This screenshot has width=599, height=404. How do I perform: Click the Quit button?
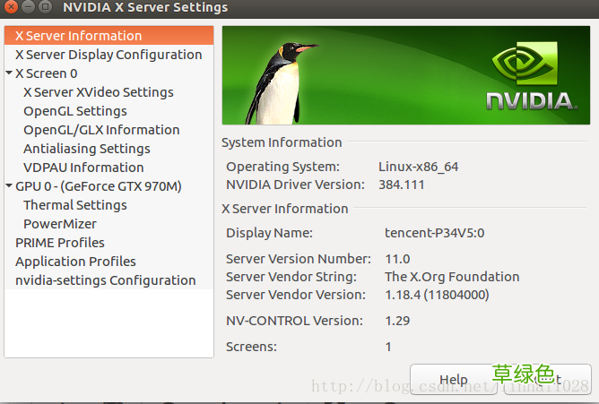pos(547,380)
